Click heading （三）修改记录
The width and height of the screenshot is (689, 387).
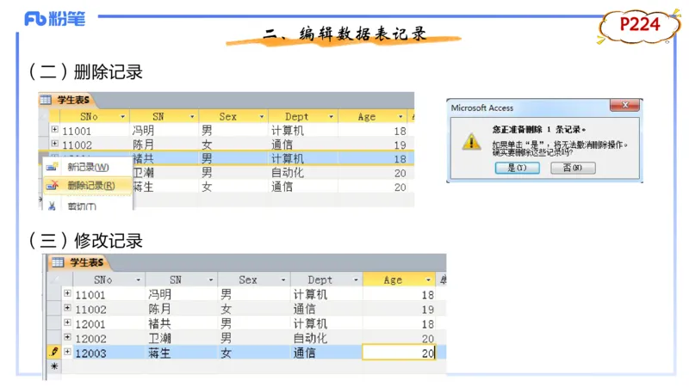(x=85, y=241)
